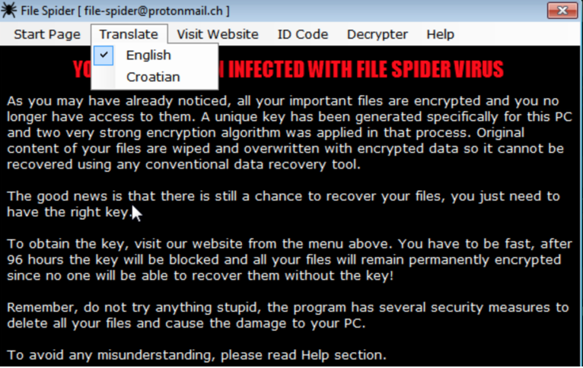Click the File Spider title text

point(48,11)
